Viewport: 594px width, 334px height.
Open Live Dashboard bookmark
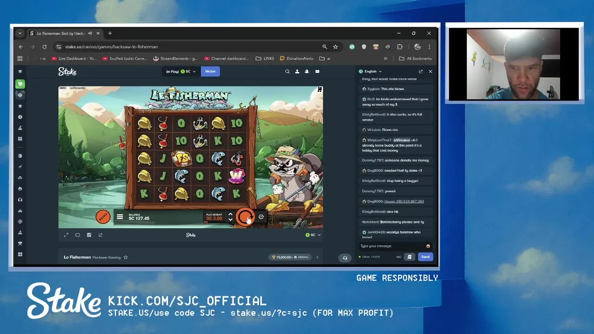pos(74,58)
